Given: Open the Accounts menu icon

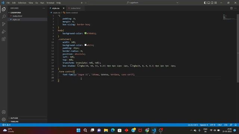Looking at the screenshot, I should [x=4, y=112].
